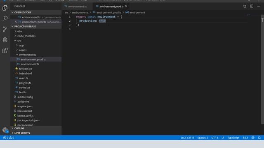Open the .gitignore file

[x=36, y=102]
